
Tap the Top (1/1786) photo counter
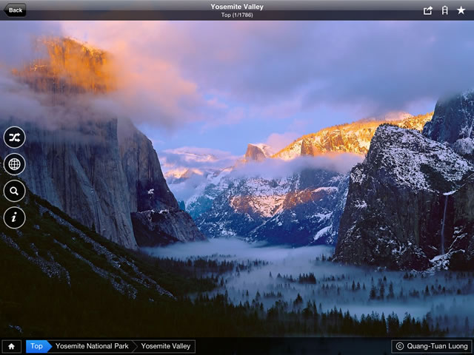237,15
